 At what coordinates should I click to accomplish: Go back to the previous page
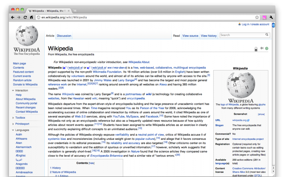coord(12,17)
